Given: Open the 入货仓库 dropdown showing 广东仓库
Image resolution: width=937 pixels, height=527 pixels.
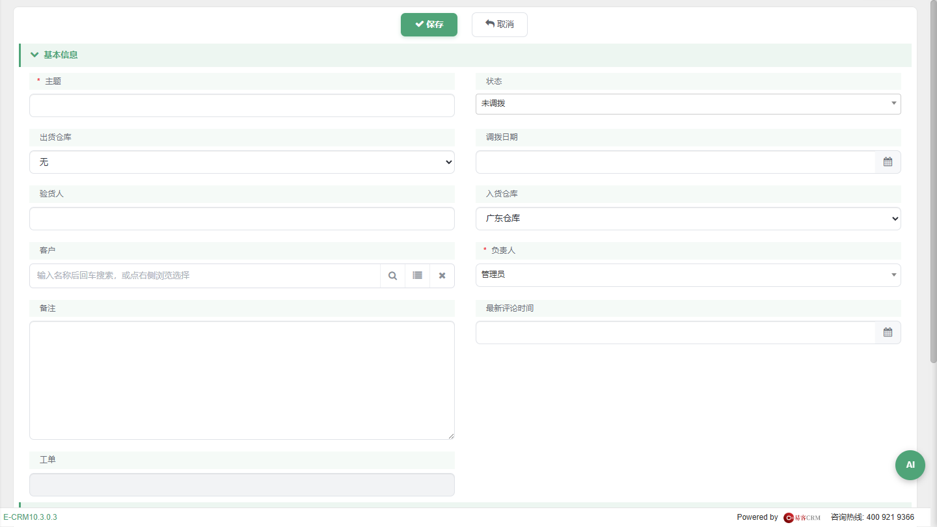Looking at the screenshot, I should point(688,219).
